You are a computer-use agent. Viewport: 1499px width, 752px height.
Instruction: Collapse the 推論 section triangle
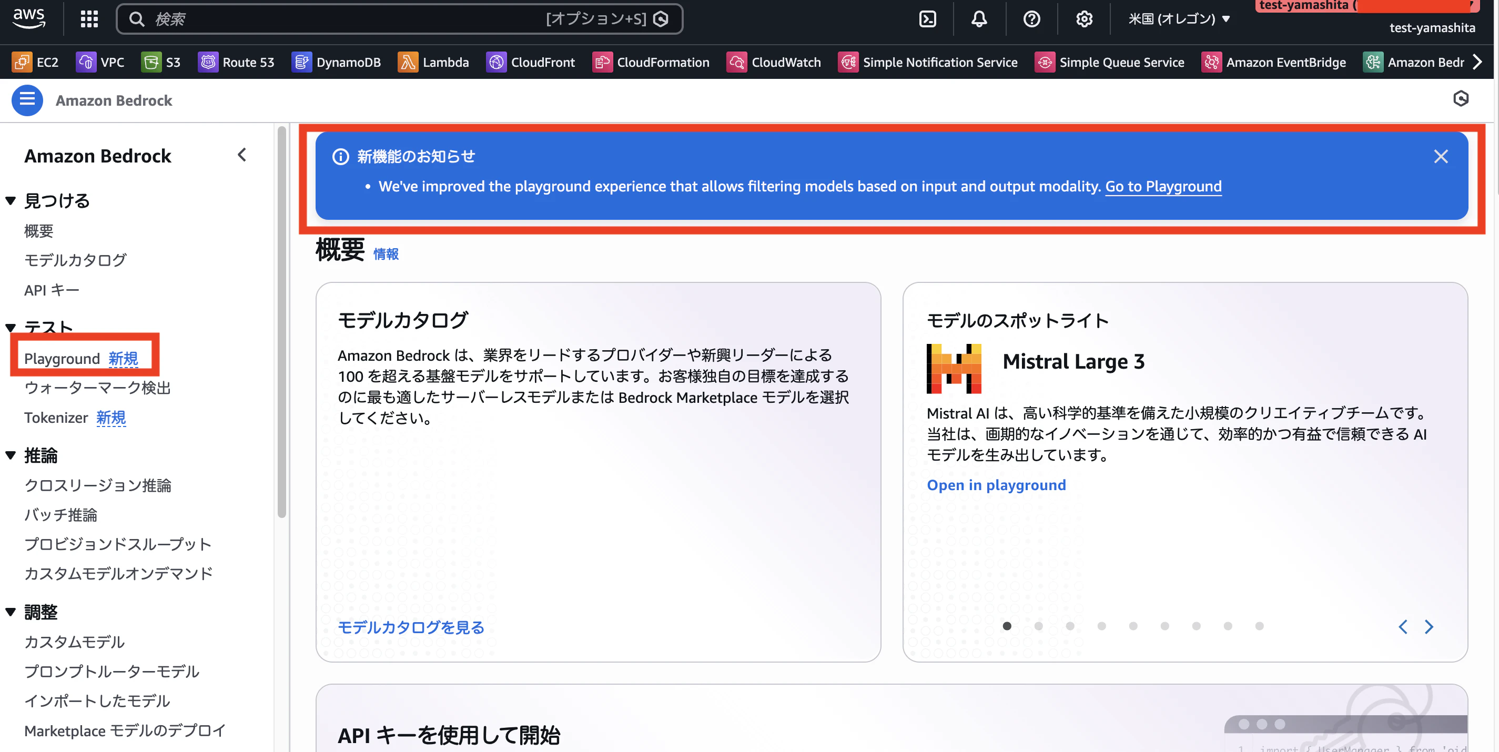[10, 455]
